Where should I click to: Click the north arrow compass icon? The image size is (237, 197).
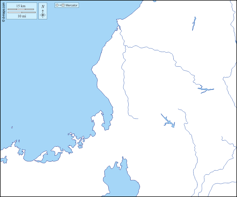point(43,14)
